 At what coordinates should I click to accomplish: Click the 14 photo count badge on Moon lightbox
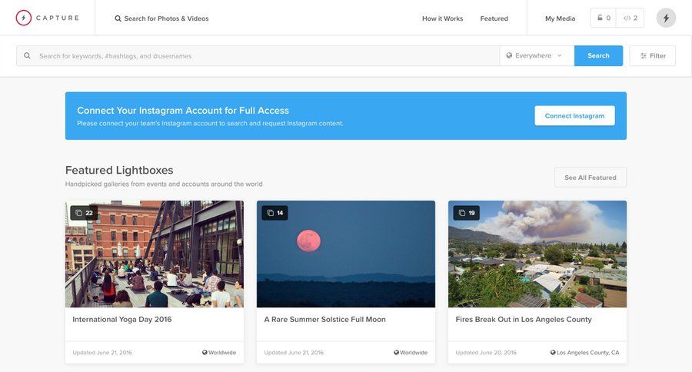[x=274, y=213]
